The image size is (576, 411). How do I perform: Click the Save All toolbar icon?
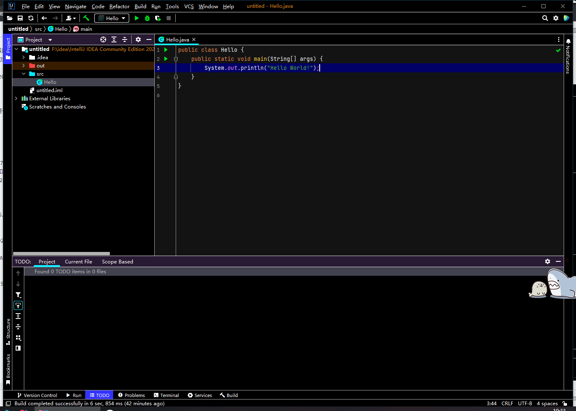coord(20,18)
